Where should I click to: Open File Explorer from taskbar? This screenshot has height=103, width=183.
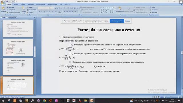coord(86,100)
